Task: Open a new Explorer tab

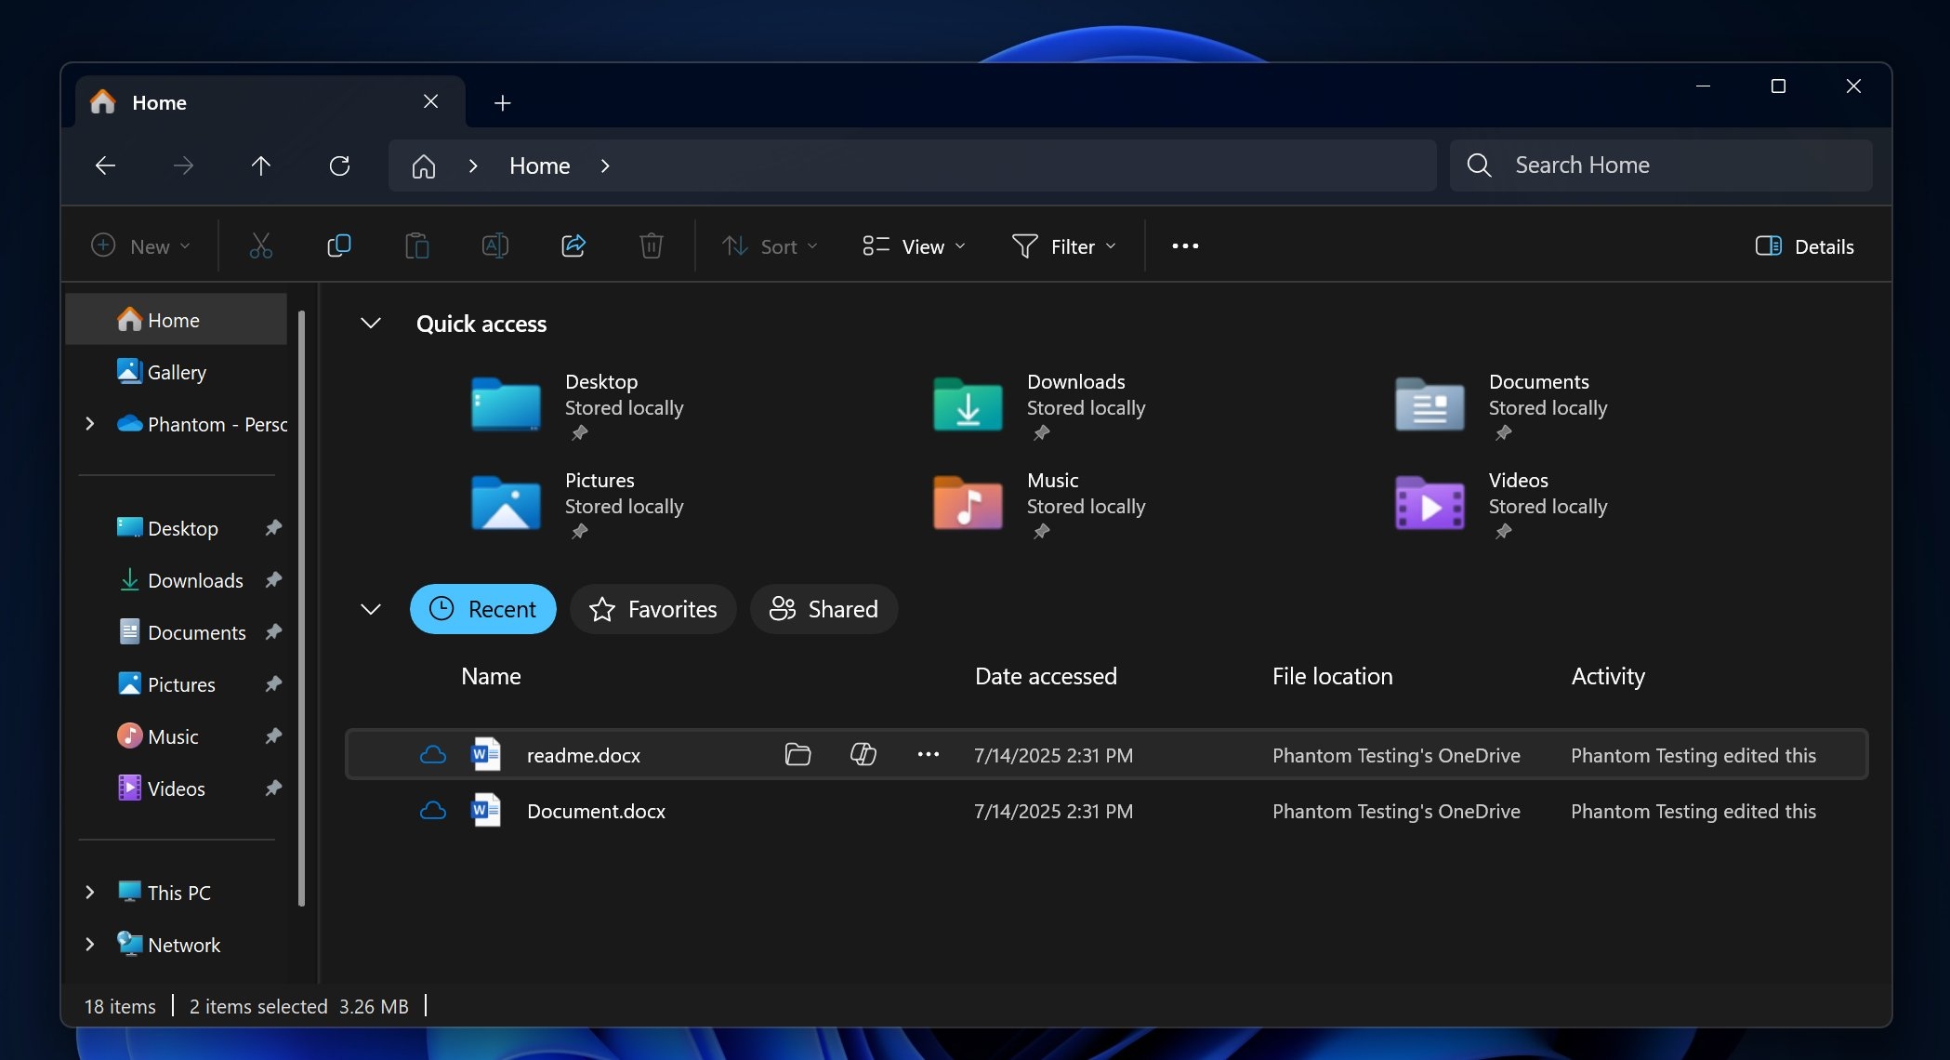Action: point(502,102)
